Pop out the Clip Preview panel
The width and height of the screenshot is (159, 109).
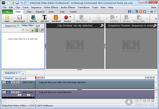tap(102, 26)
